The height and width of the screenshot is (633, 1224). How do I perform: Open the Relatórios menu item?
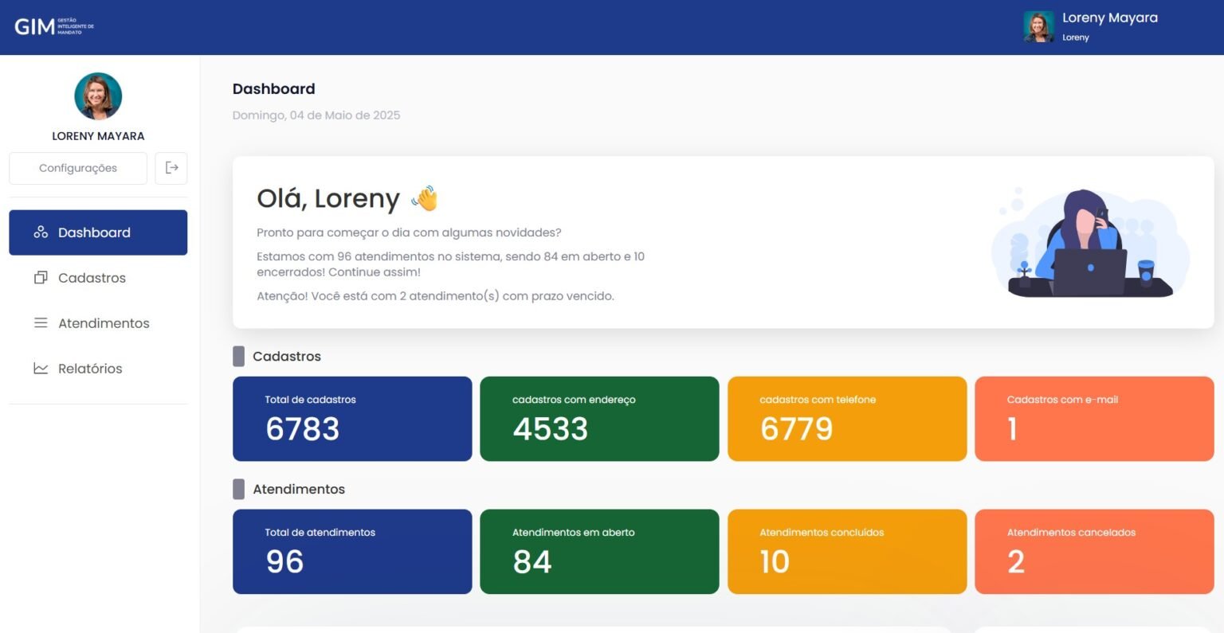[90, 369]
